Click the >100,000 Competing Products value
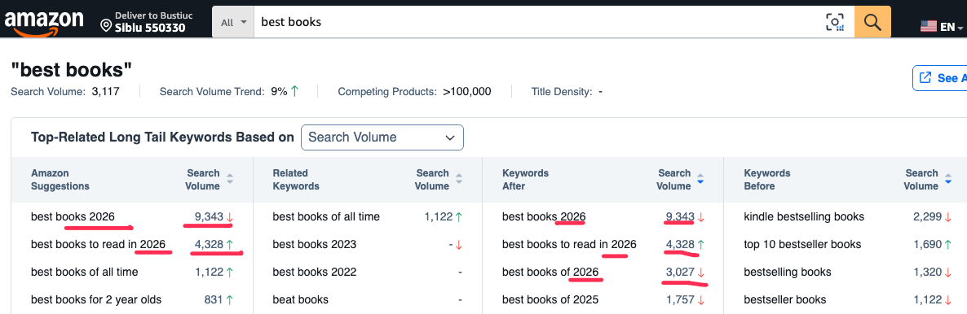The image size is (967, 314). pos(467,92)
